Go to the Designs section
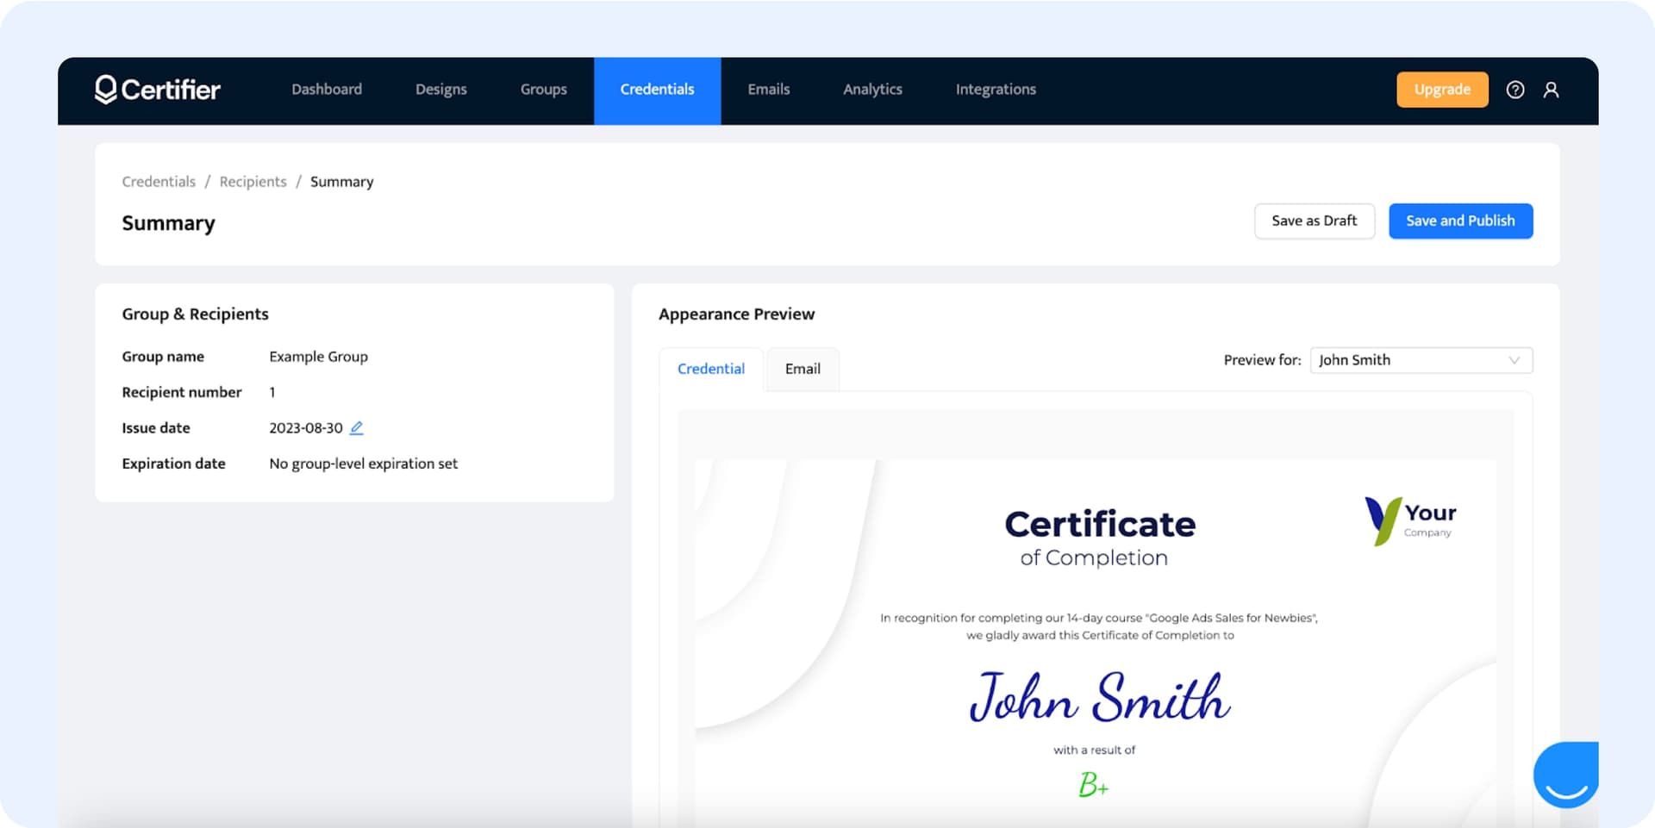The height and width of the screenshot is (828, 1655). 440,90
